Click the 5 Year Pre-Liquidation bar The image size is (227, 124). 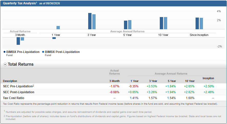point(126,25)
